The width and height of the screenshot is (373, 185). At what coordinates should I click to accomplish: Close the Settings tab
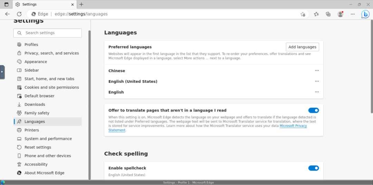coord(73,4)
